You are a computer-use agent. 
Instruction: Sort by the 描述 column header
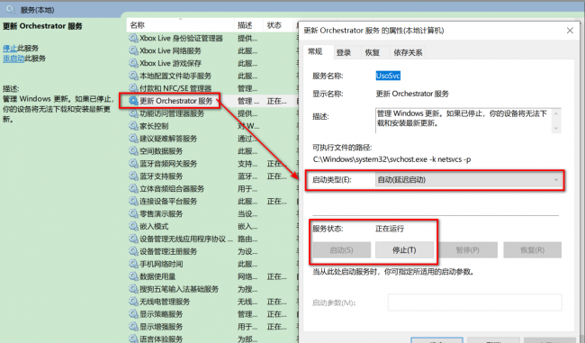pos(248,25)
